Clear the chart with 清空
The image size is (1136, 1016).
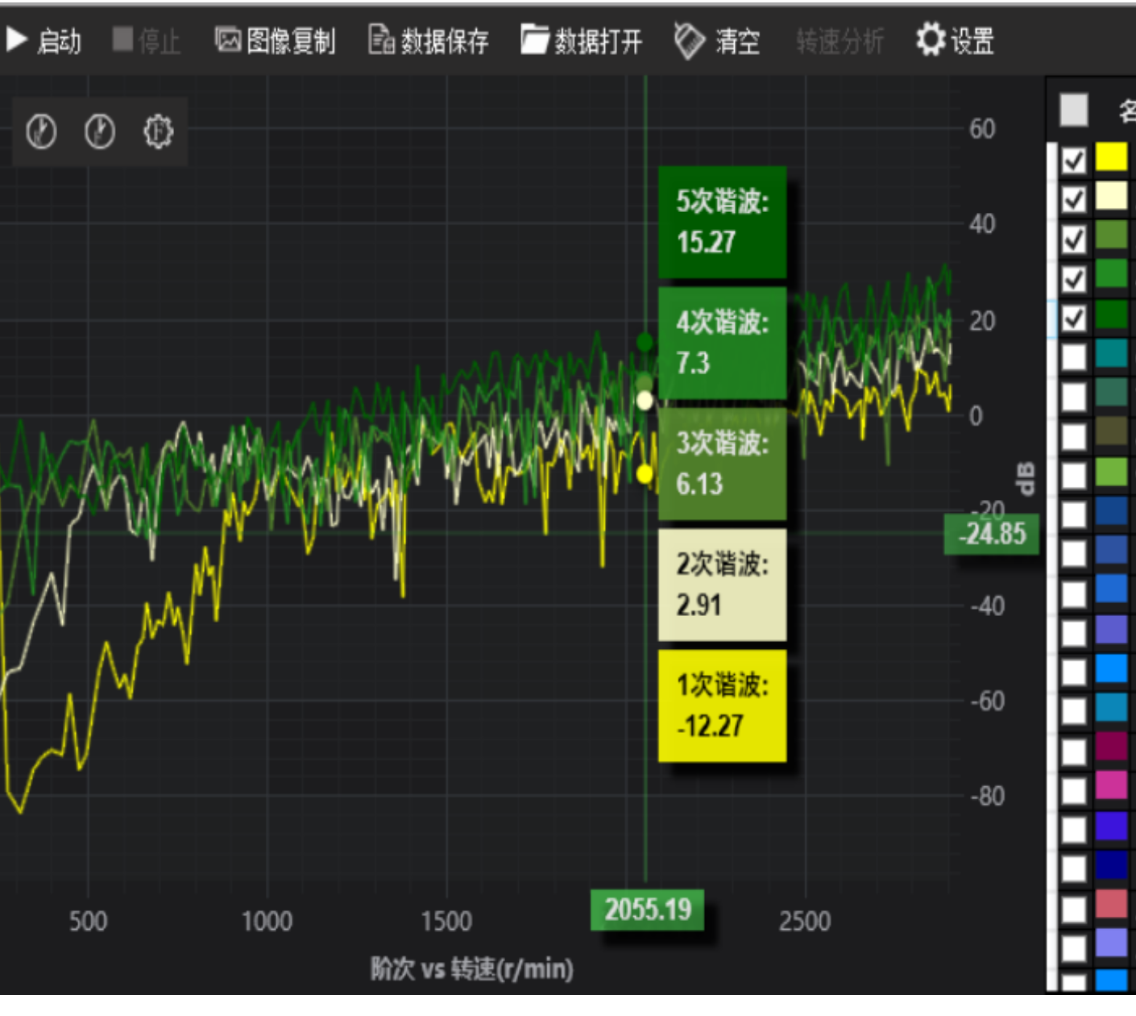click(716, 41)
